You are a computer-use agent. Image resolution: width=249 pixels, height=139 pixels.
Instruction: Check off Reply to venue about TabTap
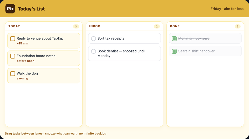pos(13,38)
